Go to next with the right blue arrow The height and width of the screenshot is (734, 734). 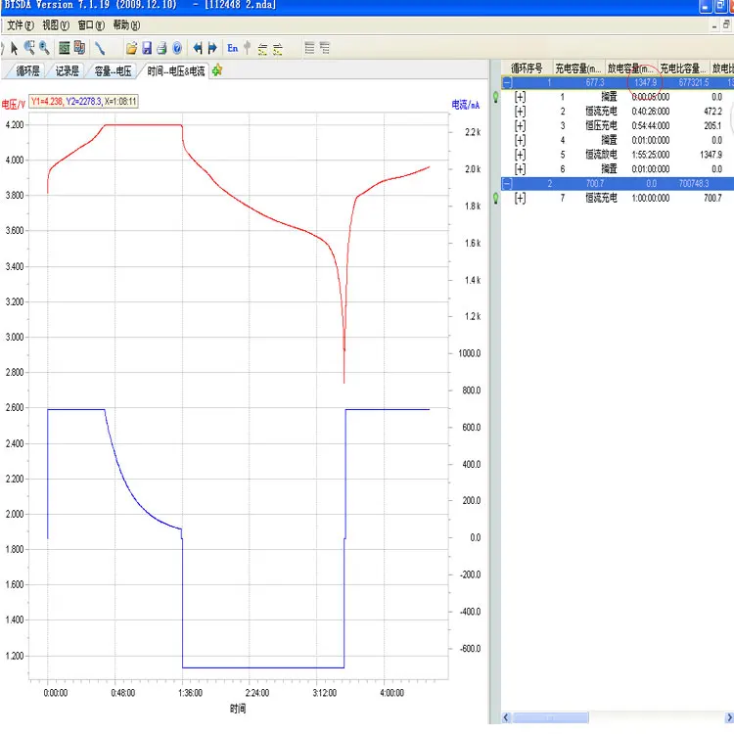(x=212, y=48)
